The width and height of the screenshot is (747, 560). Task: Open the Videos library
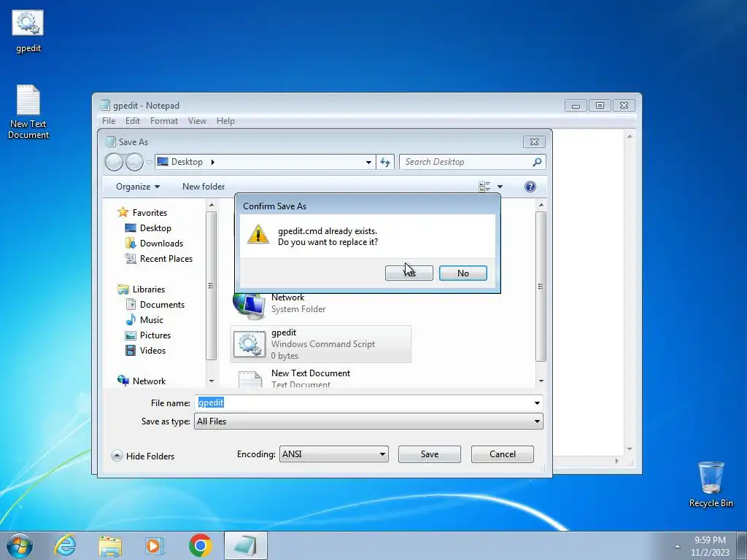point(152,351)
